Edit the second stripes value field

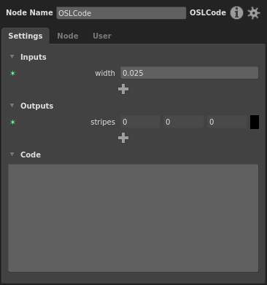pos(184,122)
